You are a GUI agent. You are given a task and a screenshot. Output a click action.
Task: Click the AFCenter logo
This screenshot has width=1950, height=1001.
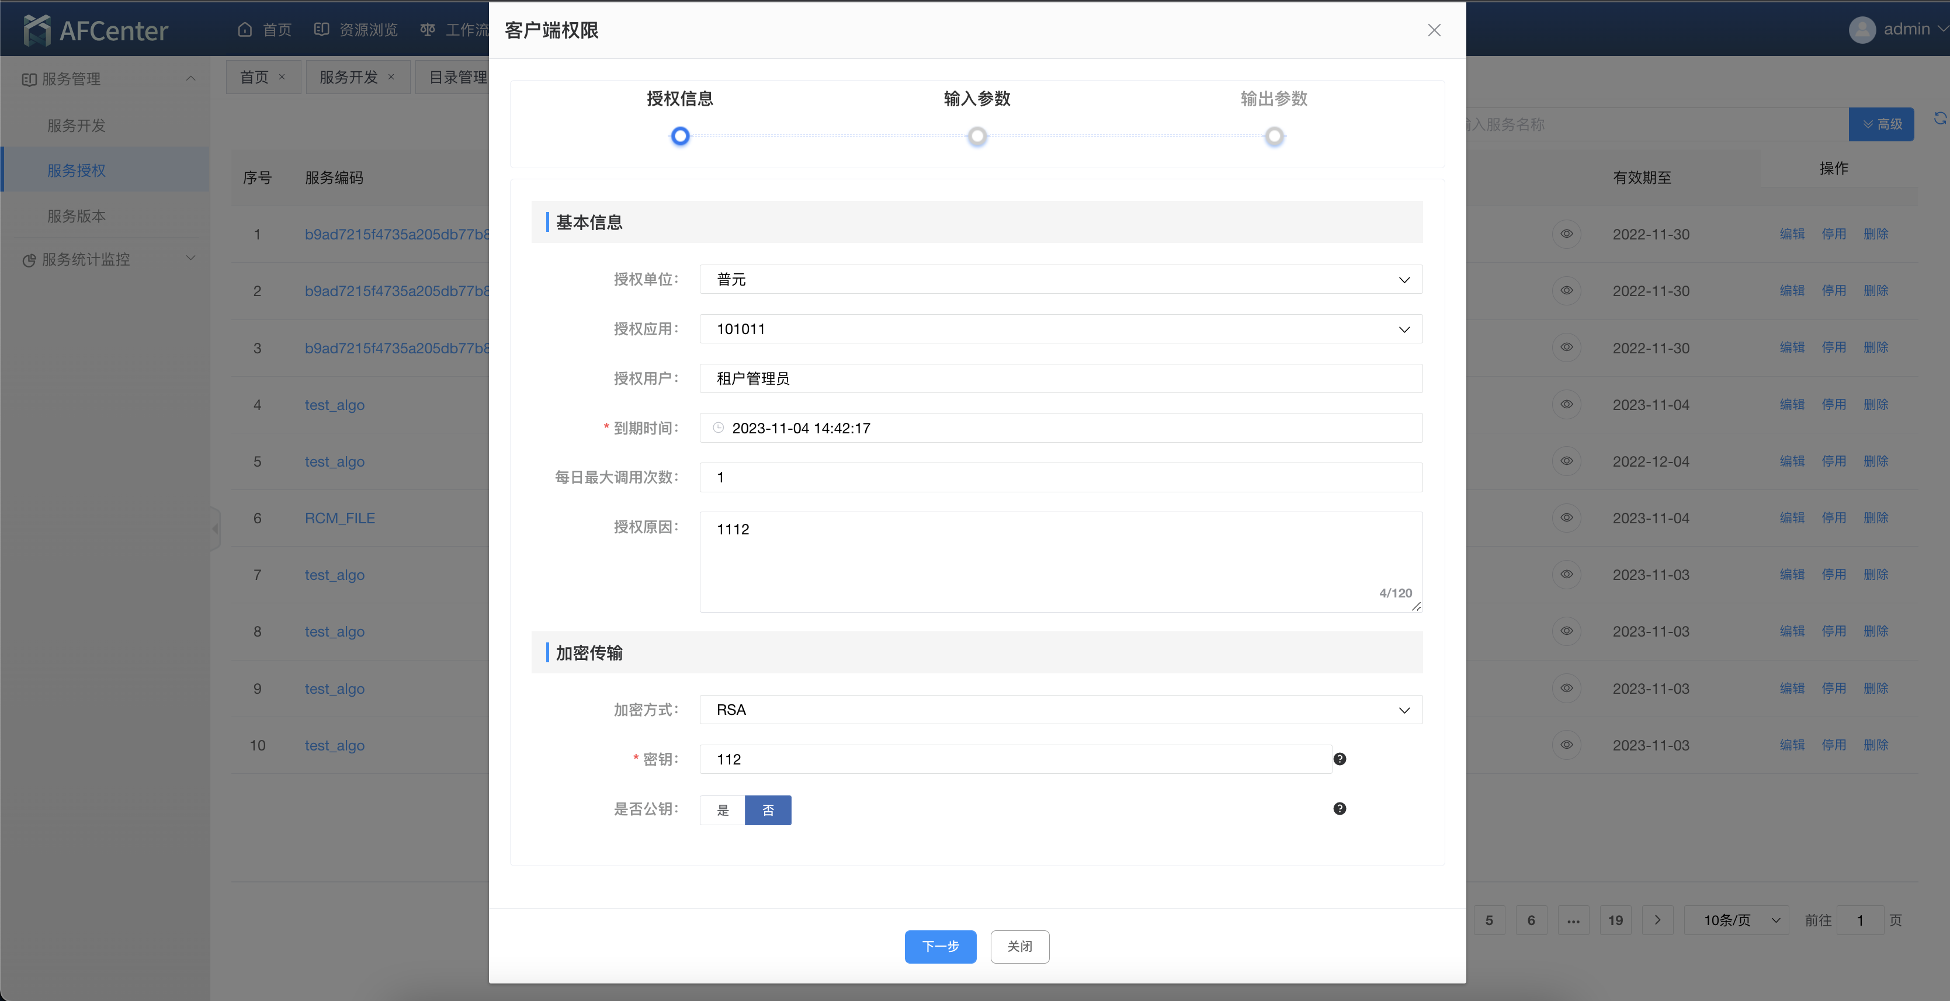(95, 30)
